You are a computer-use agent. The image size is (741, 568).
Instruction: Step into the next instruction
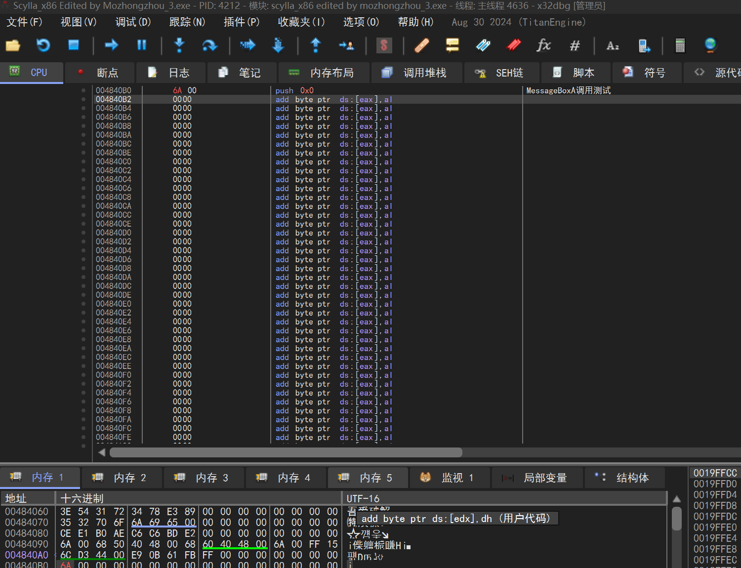pos(179,45)
